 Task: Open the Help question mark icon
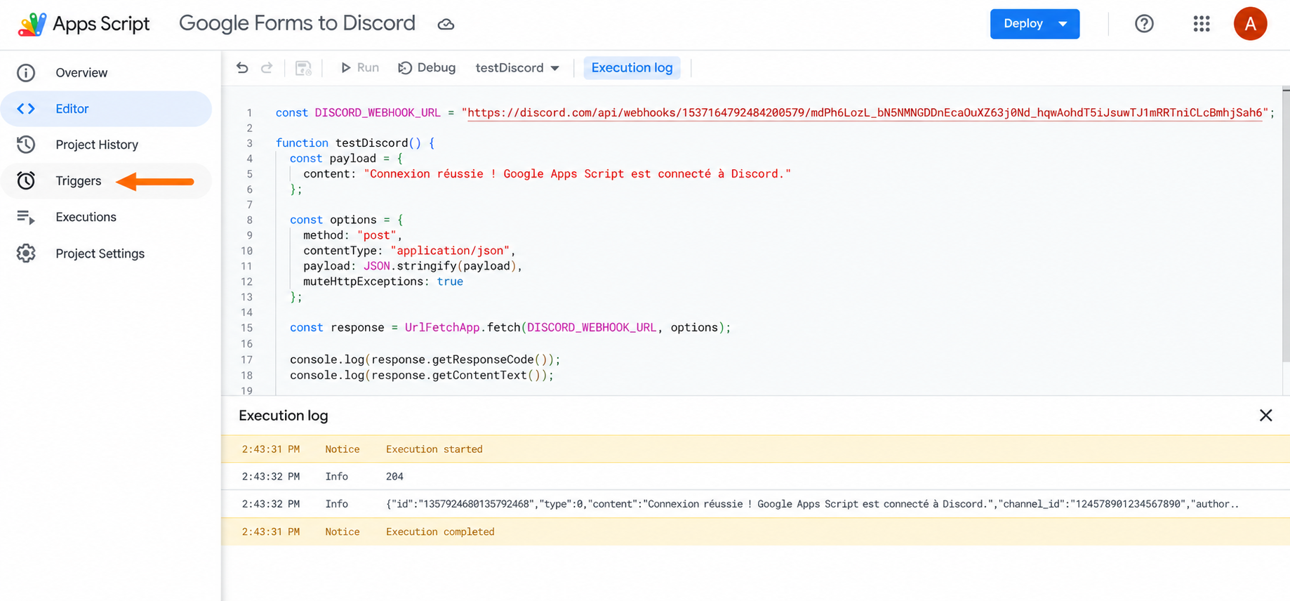(x=1144, y=24)
